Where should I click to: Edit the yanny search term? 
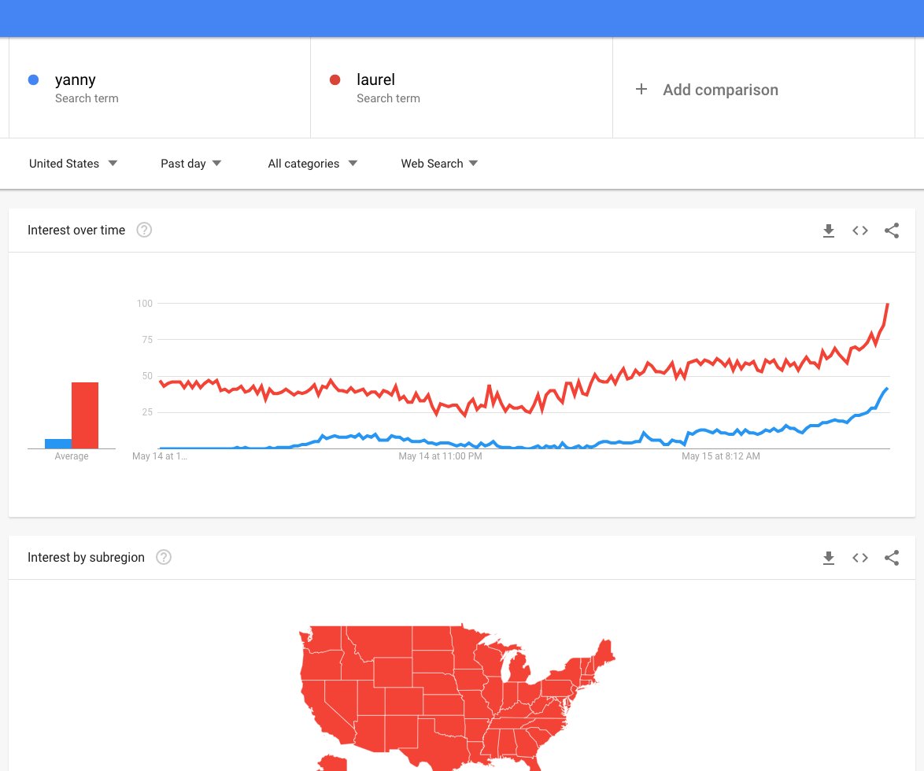pos(76,79)
